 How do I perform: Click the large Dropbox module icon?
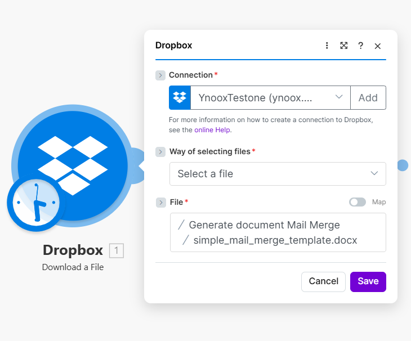click(73, 158)
